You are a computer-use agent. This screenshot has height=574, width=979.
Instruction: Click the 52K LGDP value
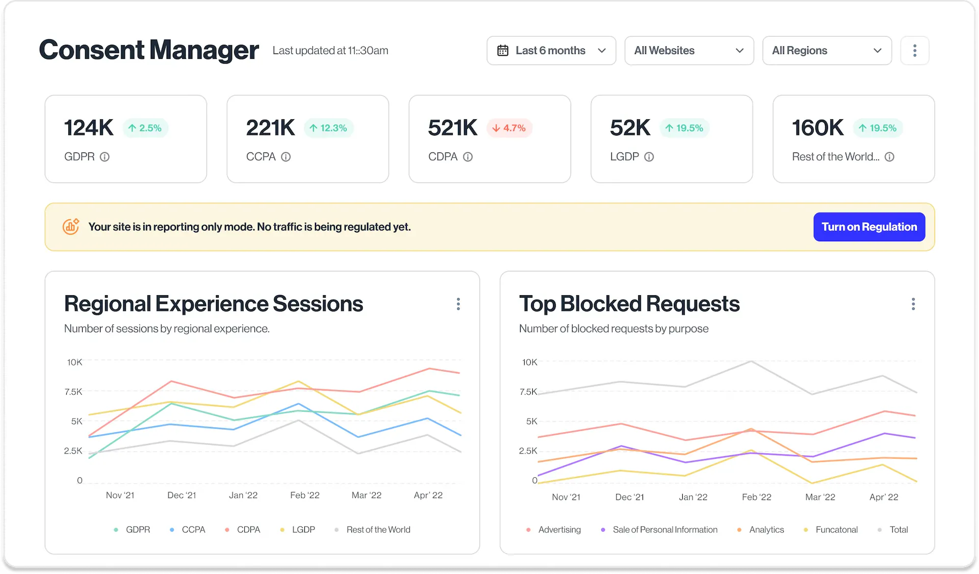pos(630,128)
